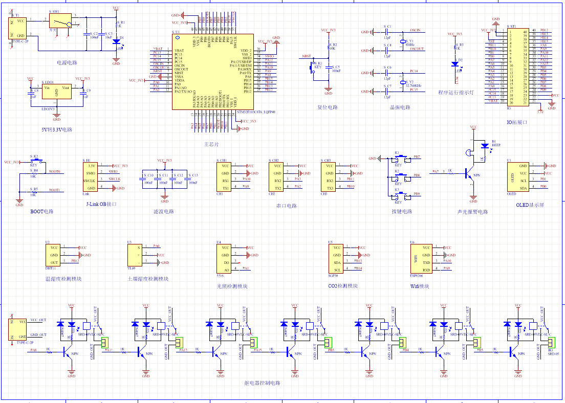Select the S_Y1 8MHz crystal symbol
The height and width of the screenshot is (403, 565).
click(403, 41)
